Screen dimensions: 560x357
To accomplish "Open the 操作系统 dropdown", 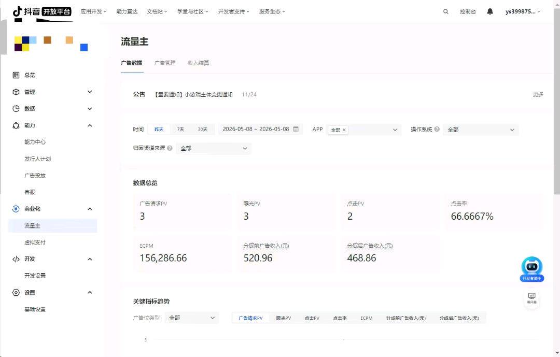I will [x=481, y=130].
